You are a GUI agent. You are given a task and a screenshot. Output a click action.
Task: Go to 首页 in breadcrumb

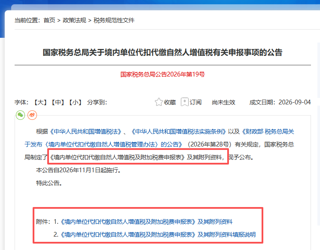pyautogui.click(x=49, y=21)
